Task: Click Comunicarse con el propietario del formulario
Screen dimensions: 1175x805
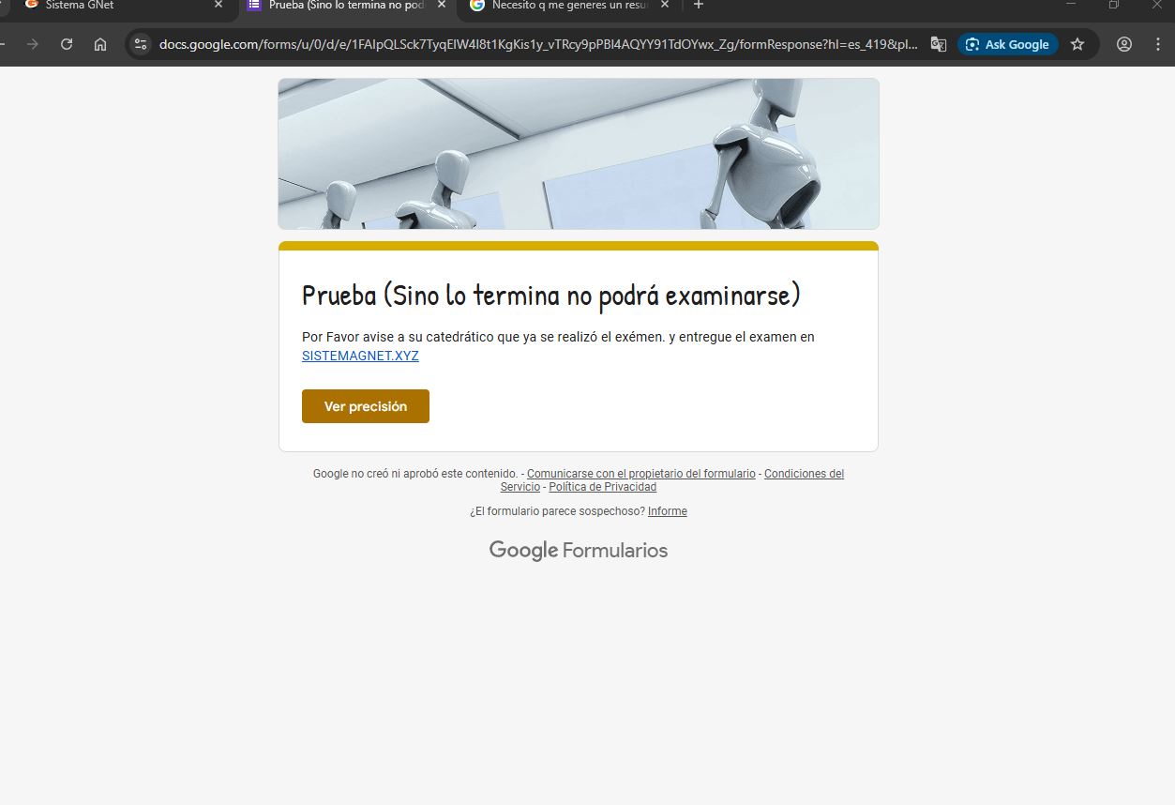Action: click(x=640, y=474)
